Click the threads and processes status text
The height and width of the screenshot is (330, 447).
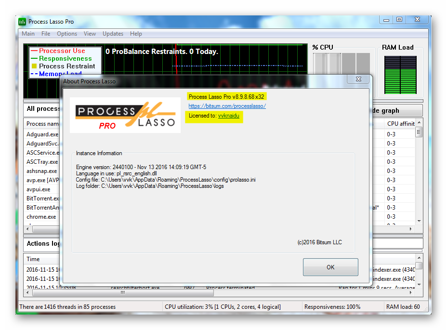(x=67, y=307)
